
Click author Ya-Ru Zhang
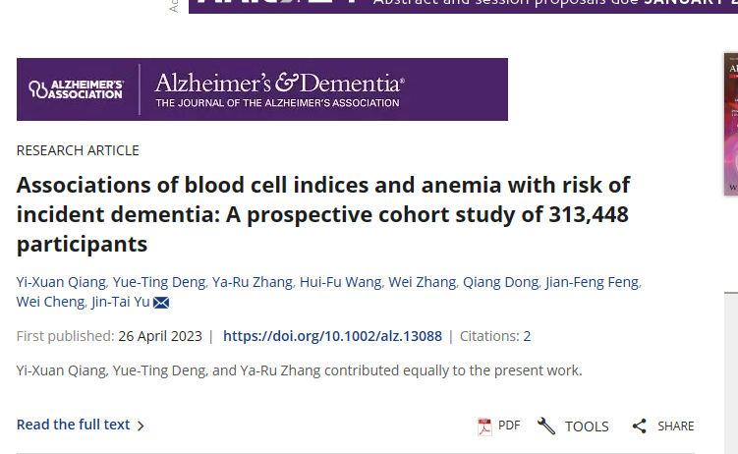click(252, 283)
